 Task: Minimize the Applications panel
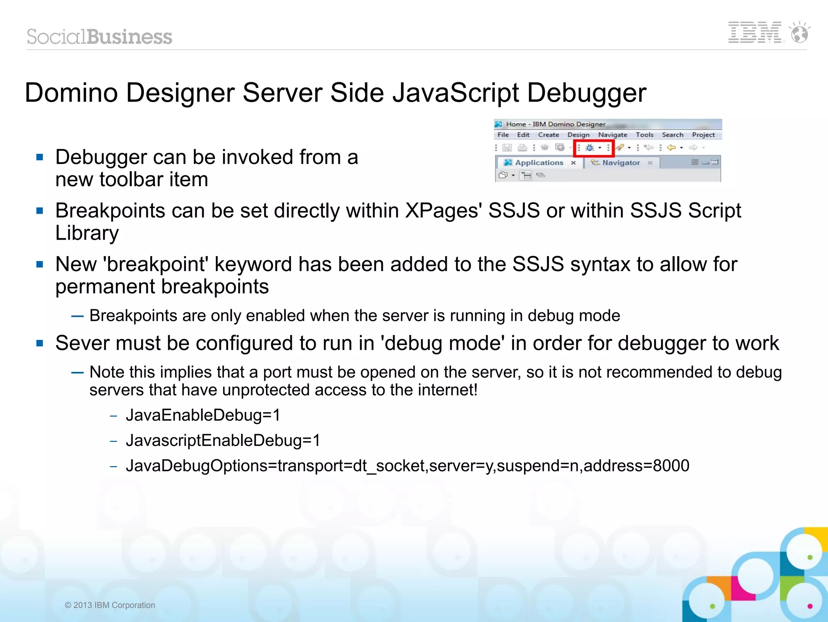[x=705, y=163]
